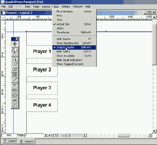Select the Player 1 text box
Image resolution: width=157 pixels, height=145 pixels.
(x=42, y=52)
